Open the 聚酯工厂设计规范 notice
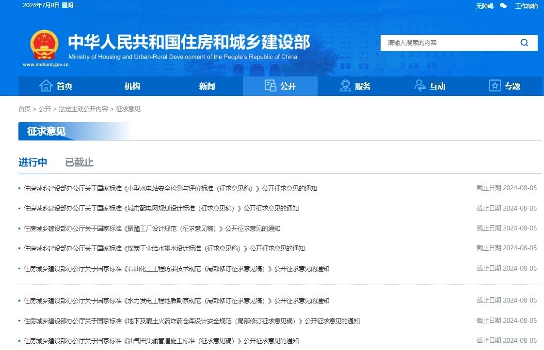This screenshot has height=350, width=544. click(x=152, y=228)
